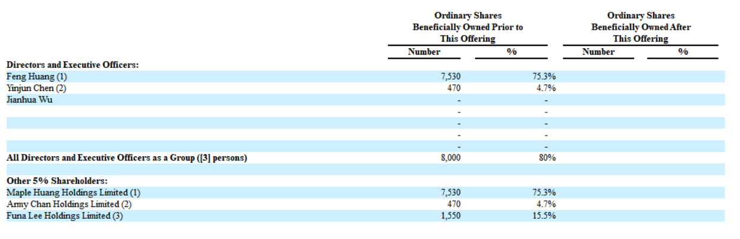Click the 15.5% value for Funa Lee Holdings
Viewport: 740px width, 239px height.
544,216
